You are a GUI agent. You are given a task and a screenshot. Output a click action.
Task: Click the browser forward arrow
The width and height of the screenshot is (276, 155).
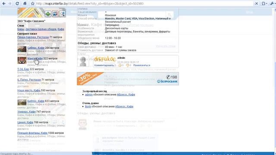coord(10,3)
